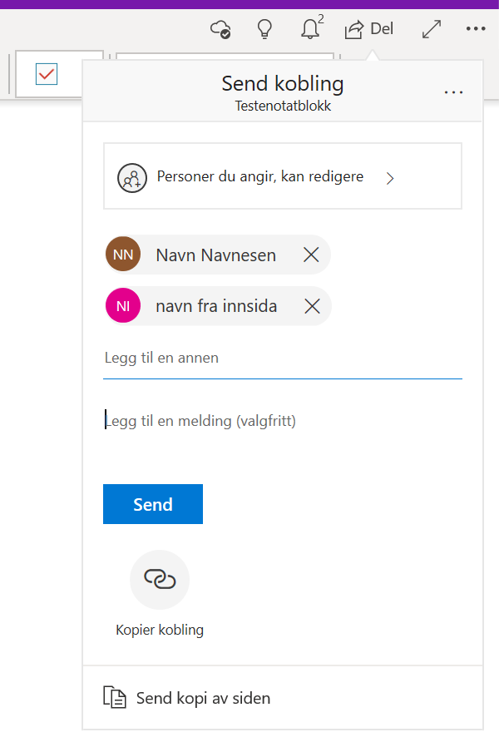Viewport: 499px width, 742px height.
Task: Click the Del share button
Action: [369, 29]
